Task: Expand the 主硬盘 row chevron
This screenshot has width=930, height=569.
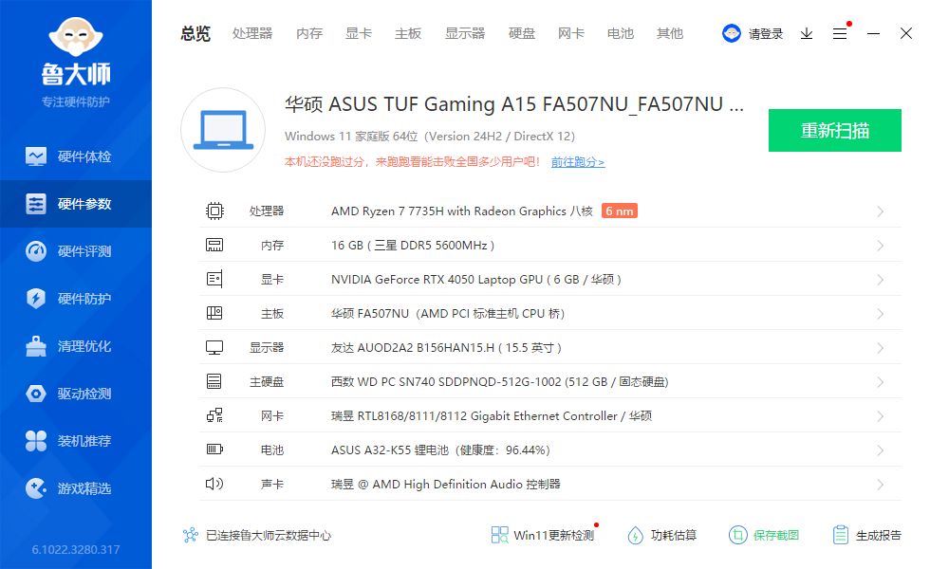Action: [x=881, y=382]
